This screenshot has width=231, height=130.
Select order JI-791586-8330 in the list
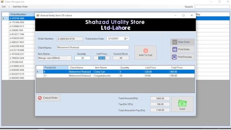tap(22, 62)
